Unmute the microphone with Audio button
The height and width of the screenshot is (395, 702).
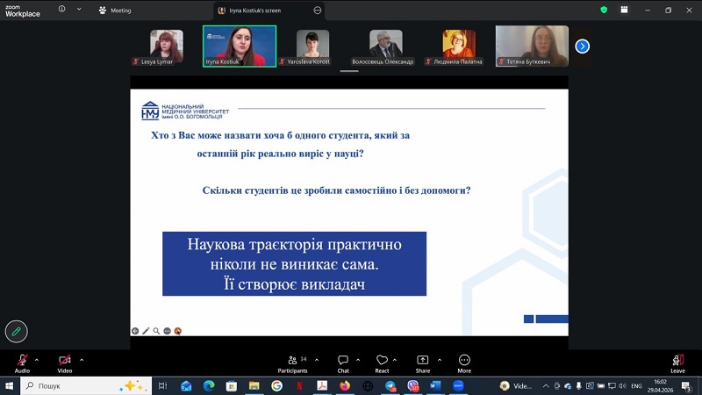pyautogui.click(x=22, y=363)
